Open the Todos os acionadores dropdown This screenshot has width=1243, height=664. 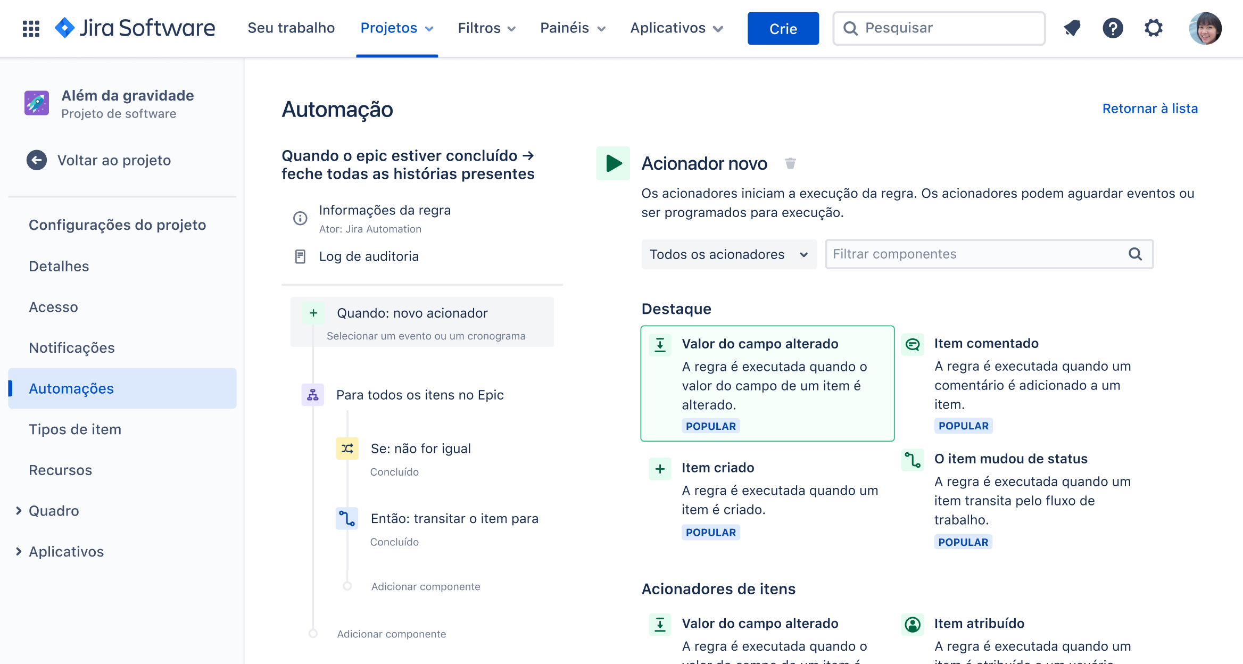click(x=728, y=254)
